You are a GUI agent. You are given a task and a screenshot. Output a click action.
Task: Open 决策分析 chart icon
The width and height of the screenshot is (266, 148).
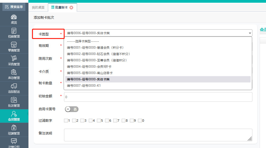pyautogui.click(x=14, y=141)
